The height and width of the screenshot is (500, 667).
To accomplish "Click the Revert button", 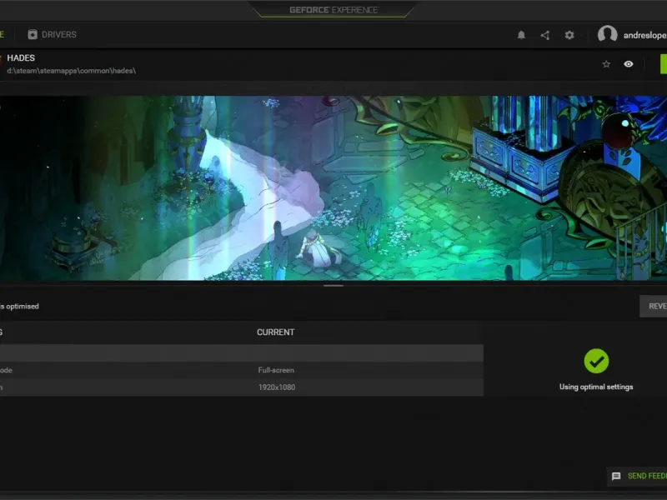I will 654,306.
